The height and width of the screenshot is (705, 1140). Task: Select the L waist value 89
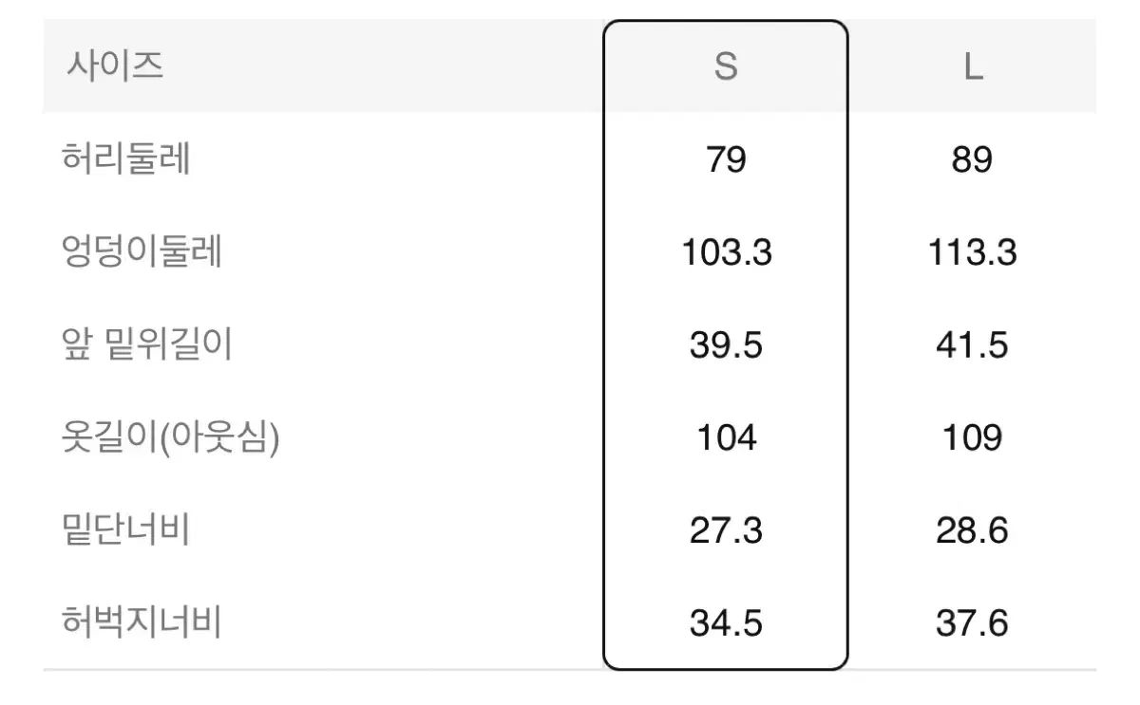click(972, 159)
